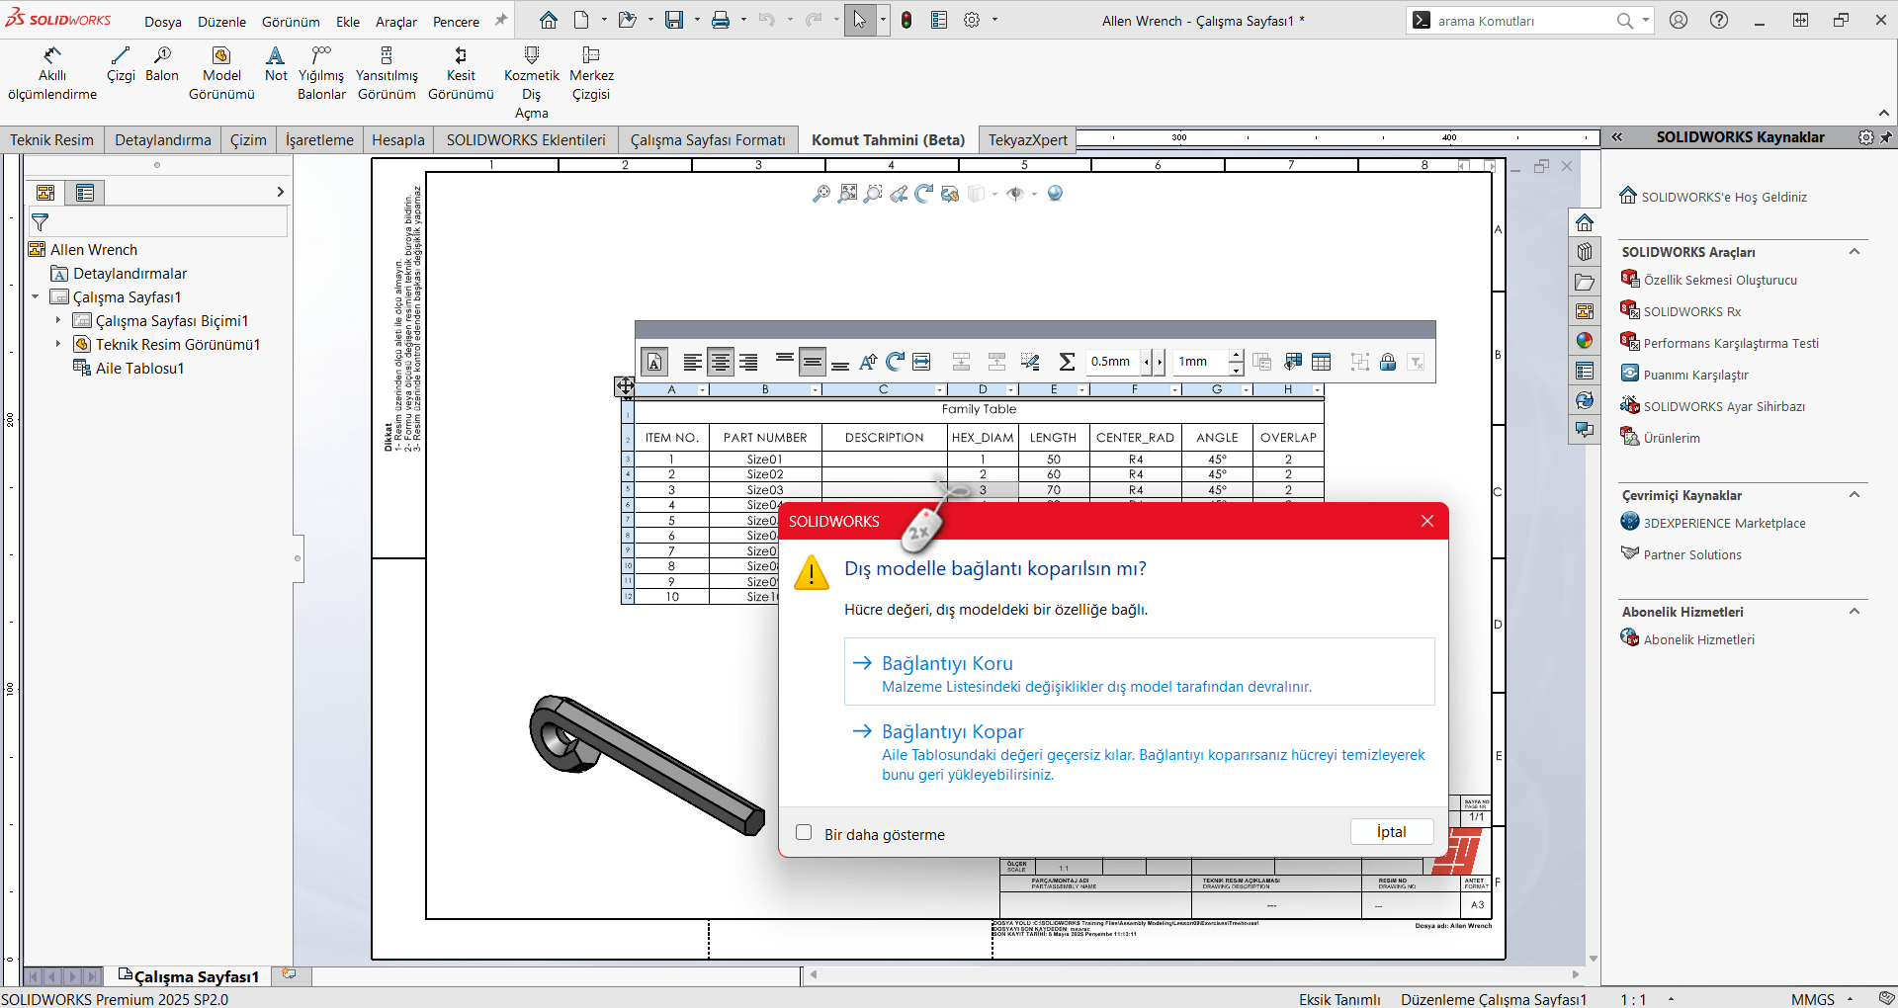This screenshot has height=1008, width=1898.
Task: Choose Yığılmış Balonlar tool
Action: point(322,74)
